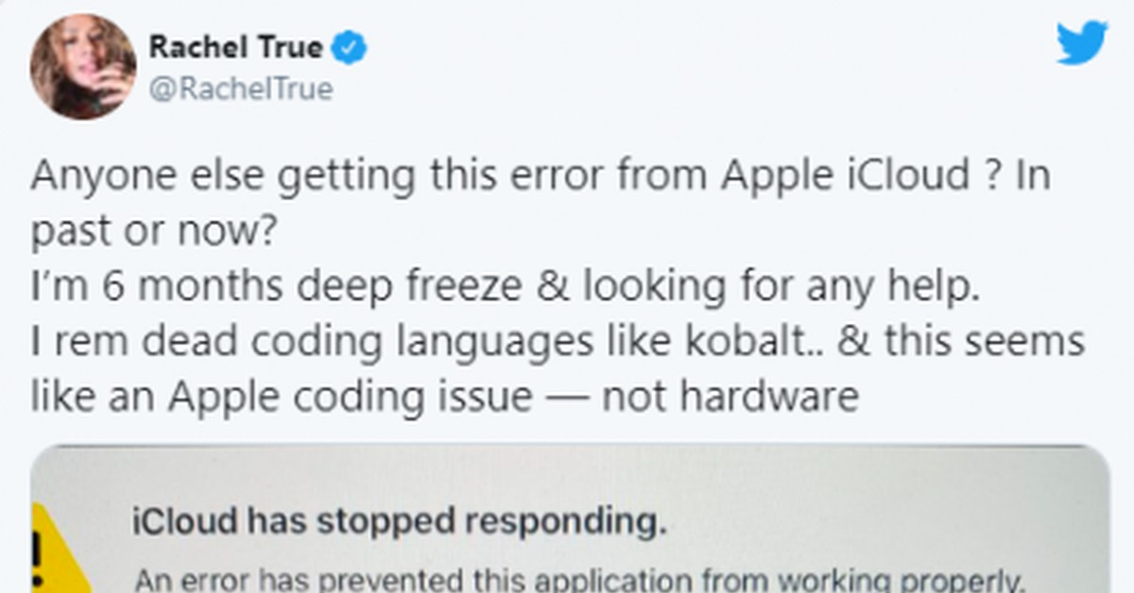
Task: Click the word 'responding.' in error dialog title
Action: pyautogui.click(x=577, y=522)
